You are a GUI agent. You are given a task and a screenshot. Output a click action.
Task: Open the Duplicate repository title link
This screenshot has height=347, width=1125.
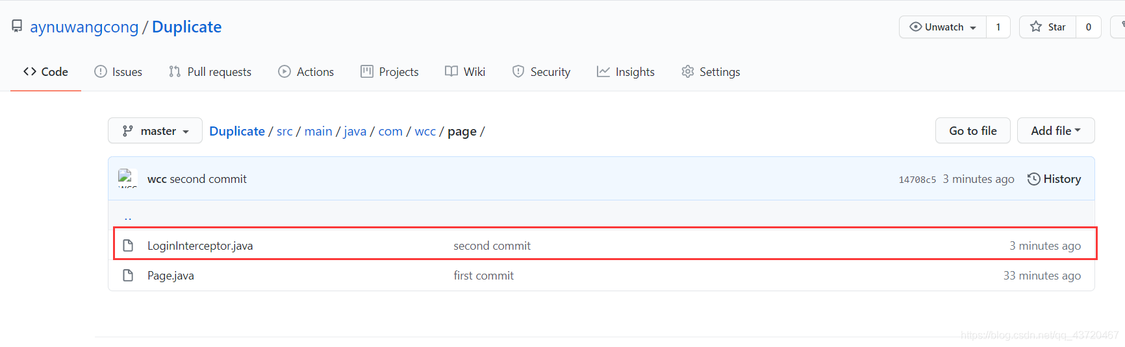pyautogui.click(x=186, y=27)
